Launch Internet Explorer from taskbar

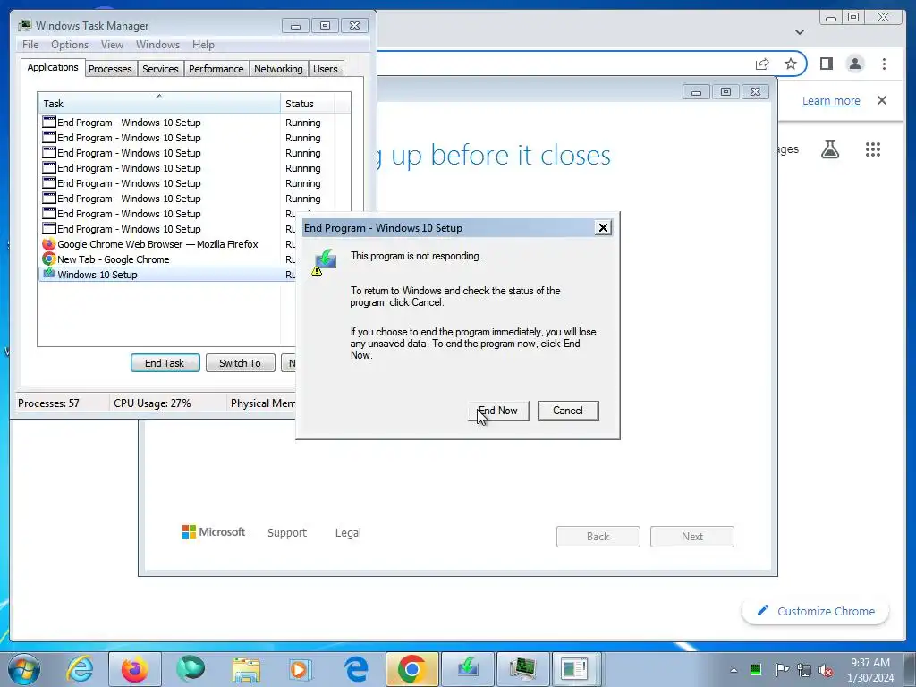[x=80, y=669]
